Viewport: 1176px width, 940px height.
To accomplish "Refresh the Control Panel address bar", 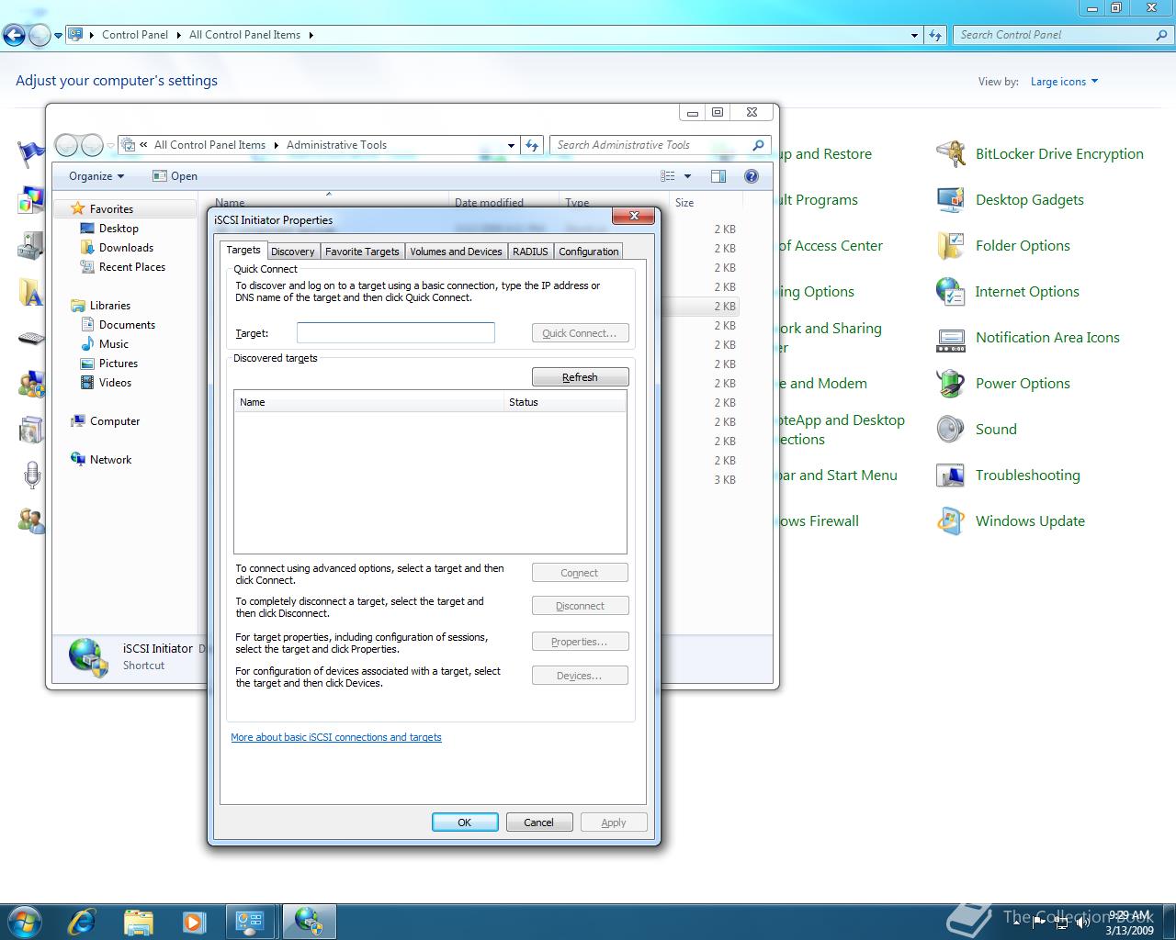I will [935, 35].
